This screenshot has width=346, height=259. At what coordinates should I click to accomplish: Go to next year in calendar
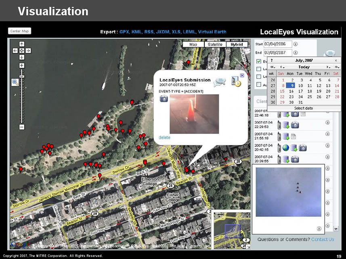point(337,67)
